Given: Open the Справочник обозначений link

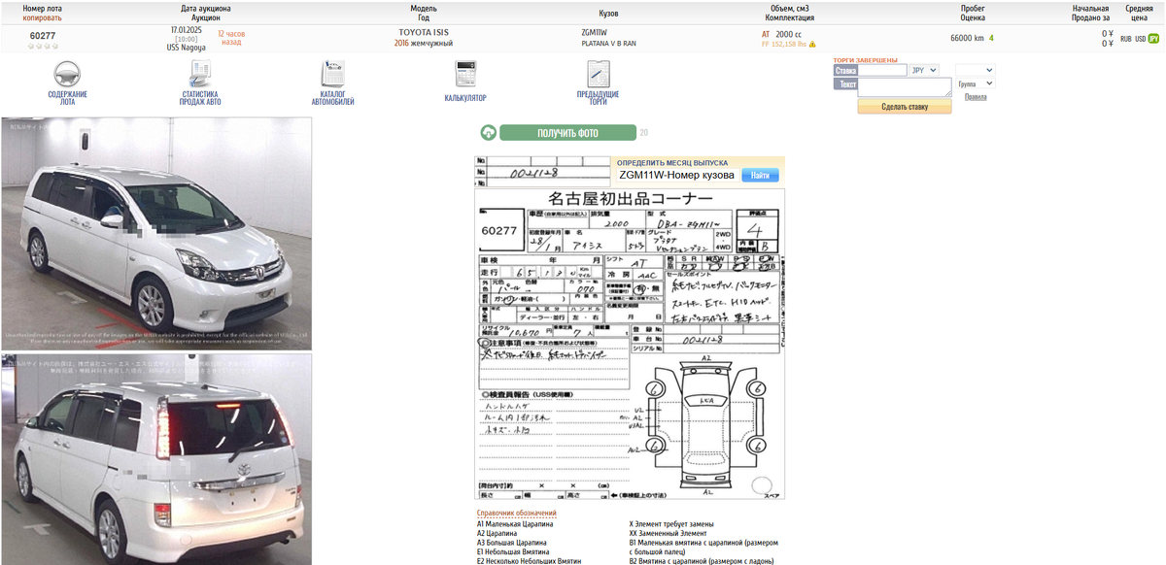Looking at the screenshot, I should 516,513.
